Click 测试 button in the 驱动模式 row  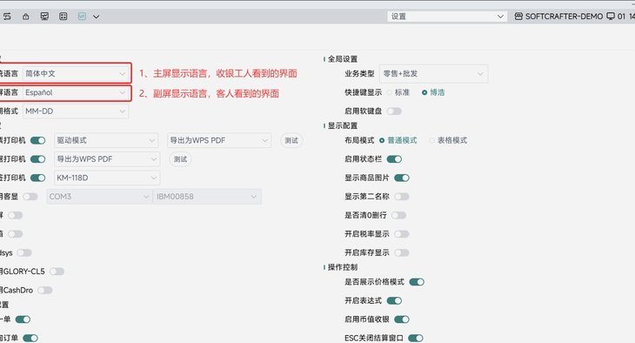click(291, 141)
